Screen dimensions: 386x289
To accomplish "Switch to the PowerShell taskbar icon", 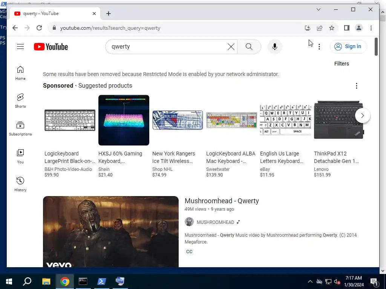I will tap(102, 281).
